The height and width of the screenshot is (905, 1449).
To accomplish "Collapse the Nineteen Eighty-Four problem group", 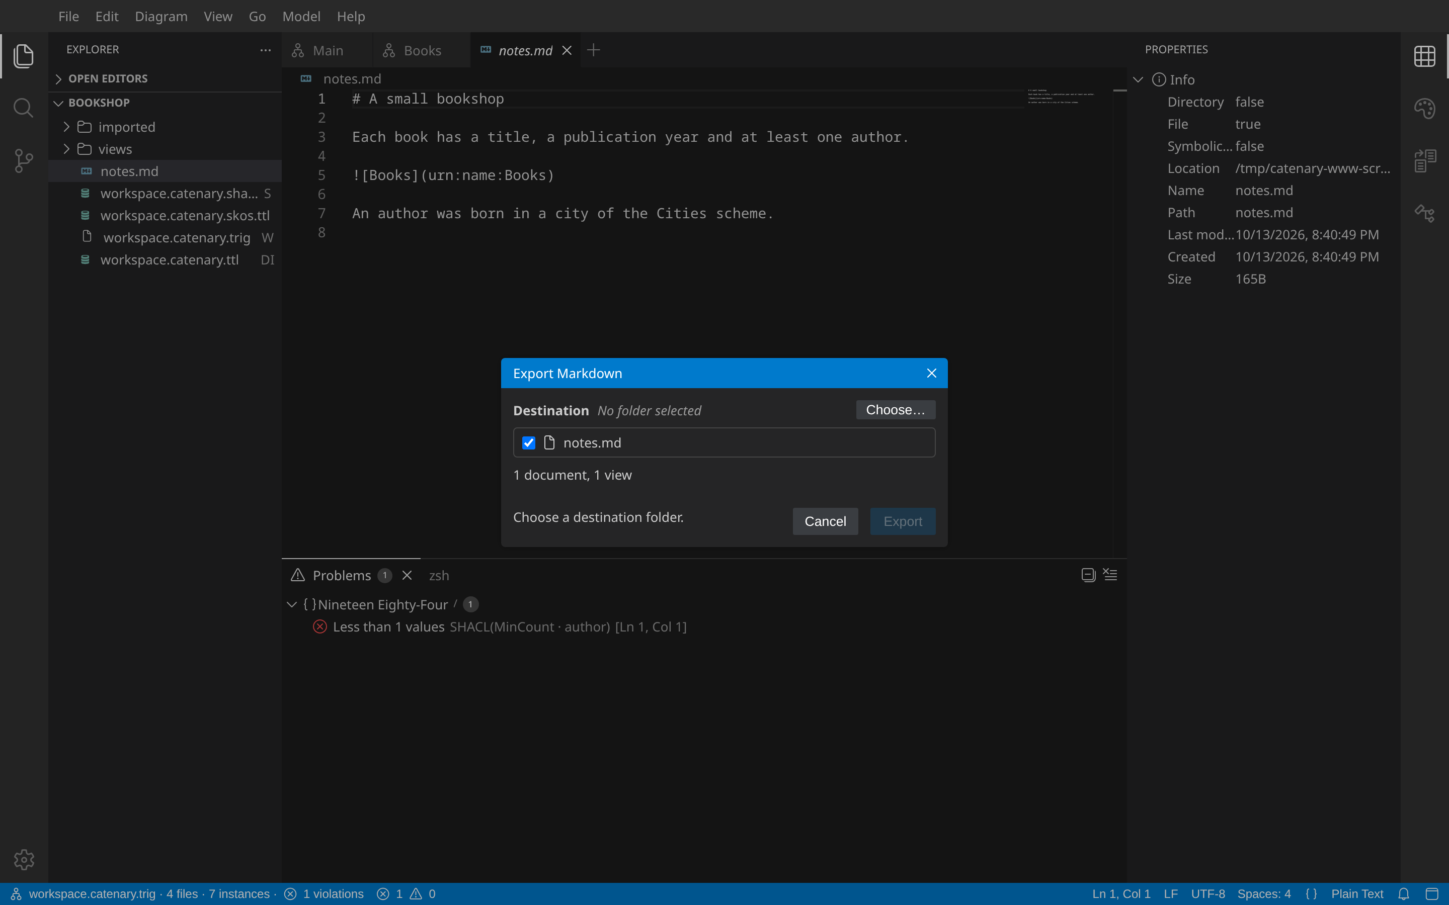I will (x=292, y=604).
